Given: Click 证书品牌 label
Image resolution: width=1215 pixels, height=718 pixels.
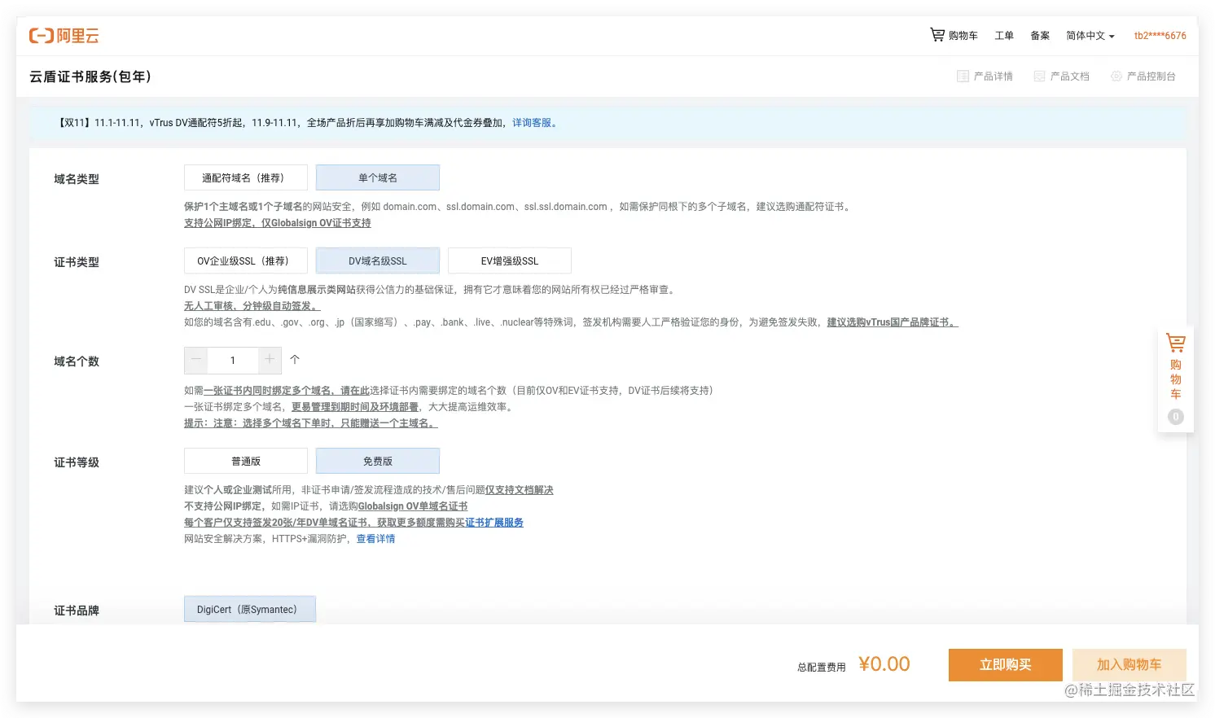Looking at the screenshot, I should pyautogui.click(x=77, y=611).
